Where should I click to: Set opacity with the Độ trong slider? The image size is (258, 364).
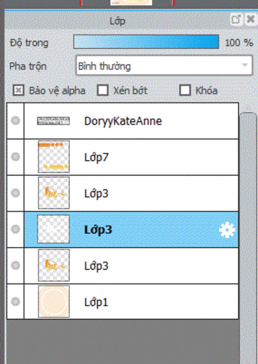[146, 42]
